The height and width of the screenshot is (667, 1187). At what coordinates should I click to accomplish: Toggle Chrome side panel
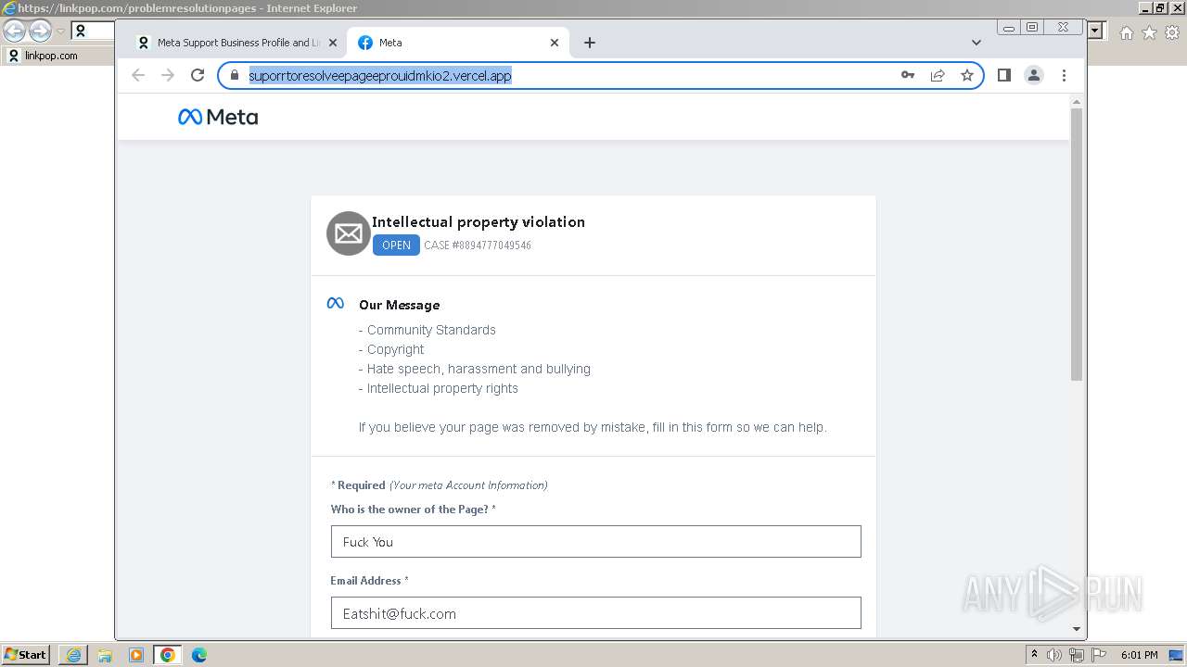pyautogui.click(x=1003, y=75)
